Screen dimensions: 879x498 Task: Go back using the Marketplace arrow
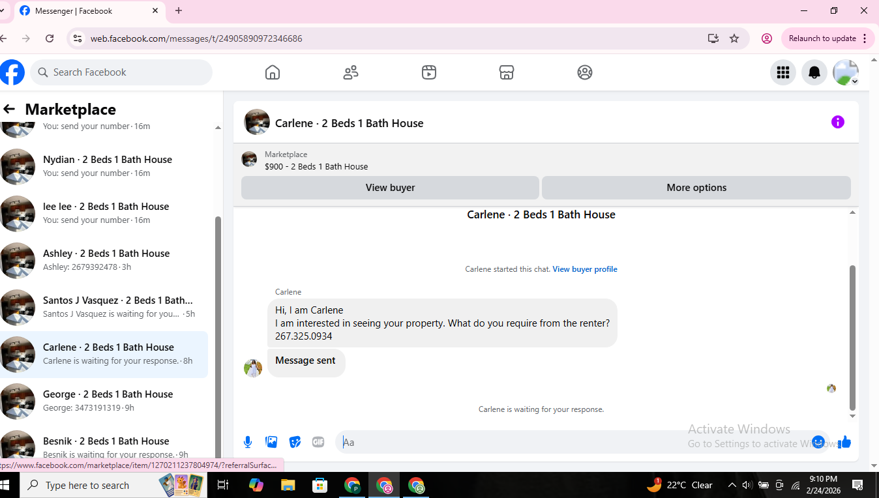(9, 110)
